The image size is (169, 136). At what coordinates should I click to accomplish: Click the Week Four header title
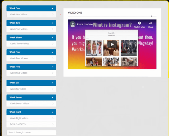(15, 52)
